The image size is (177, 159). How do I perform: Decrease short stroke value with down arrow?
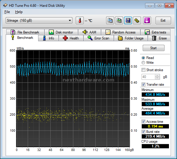click(x=157, y=78)
